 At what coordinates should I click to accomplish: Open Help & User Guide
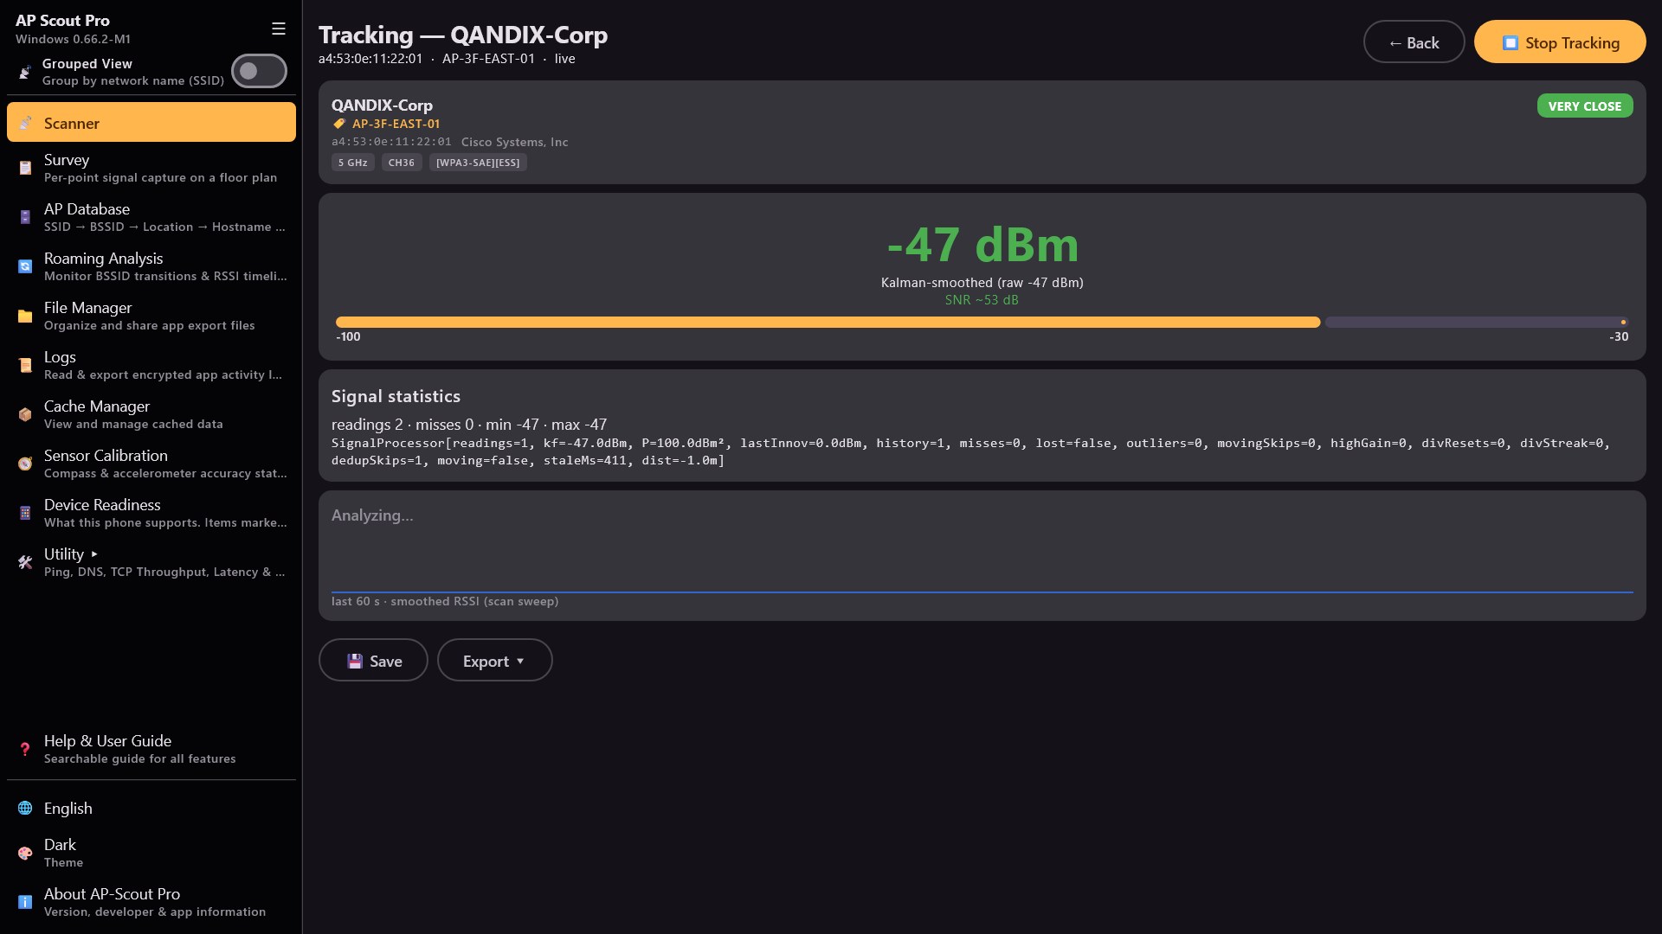tap(151, 749)
